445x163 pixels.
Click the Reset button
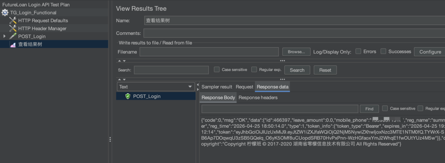(325, 70)
